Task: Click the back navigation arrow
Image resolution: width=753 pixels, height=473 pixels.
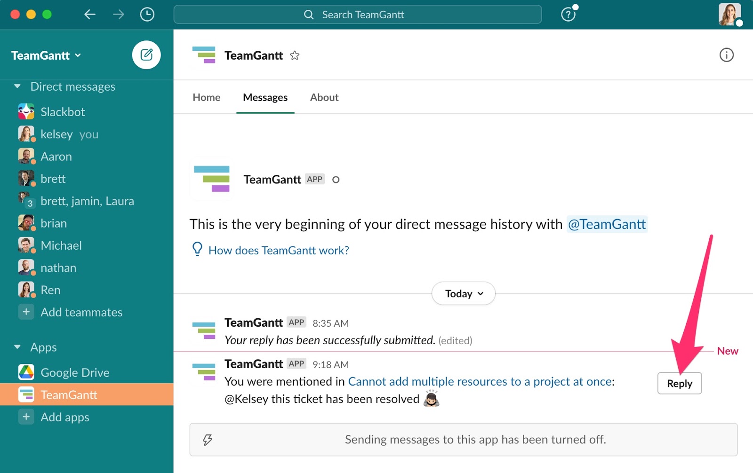Action: point(90,15)
